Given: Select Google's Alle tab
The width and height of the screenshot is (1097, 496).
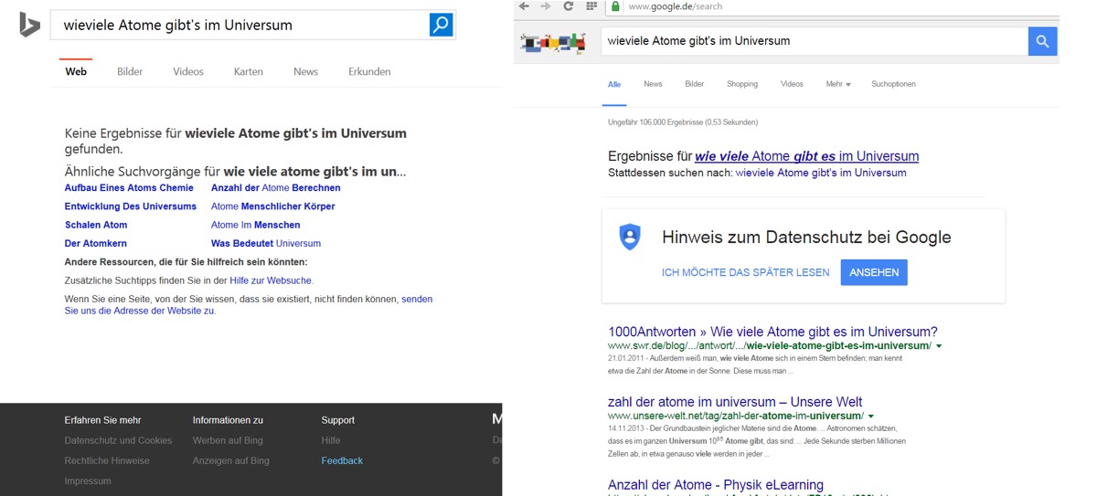Looking at the screenshot, I should pos(614,84).
